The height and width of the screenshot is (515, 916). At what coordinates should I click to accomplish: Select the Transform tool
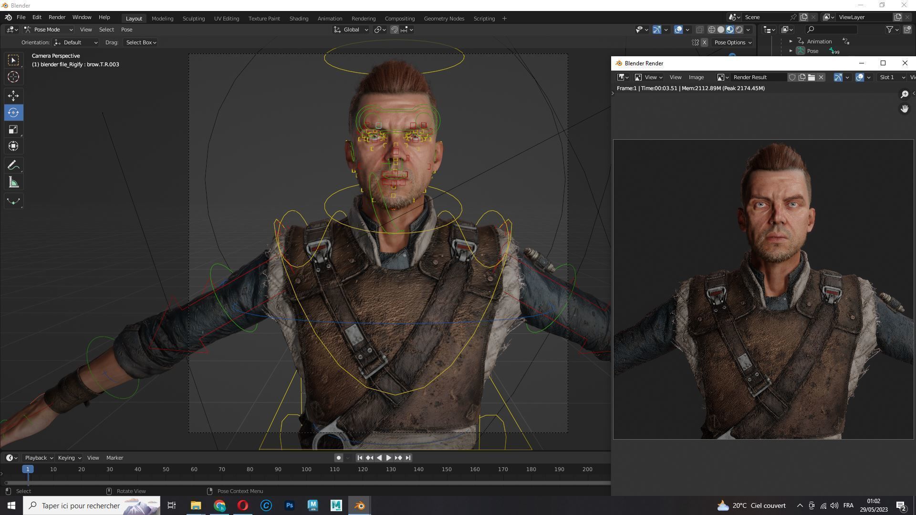pyautogui.click(x=13, y=146)
